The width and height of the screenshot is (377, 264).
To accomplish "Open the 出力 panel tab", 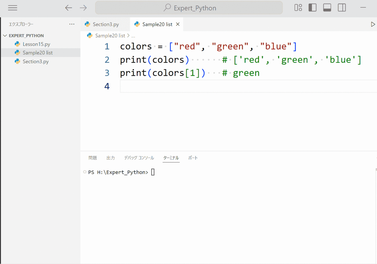I will point(111,158).
